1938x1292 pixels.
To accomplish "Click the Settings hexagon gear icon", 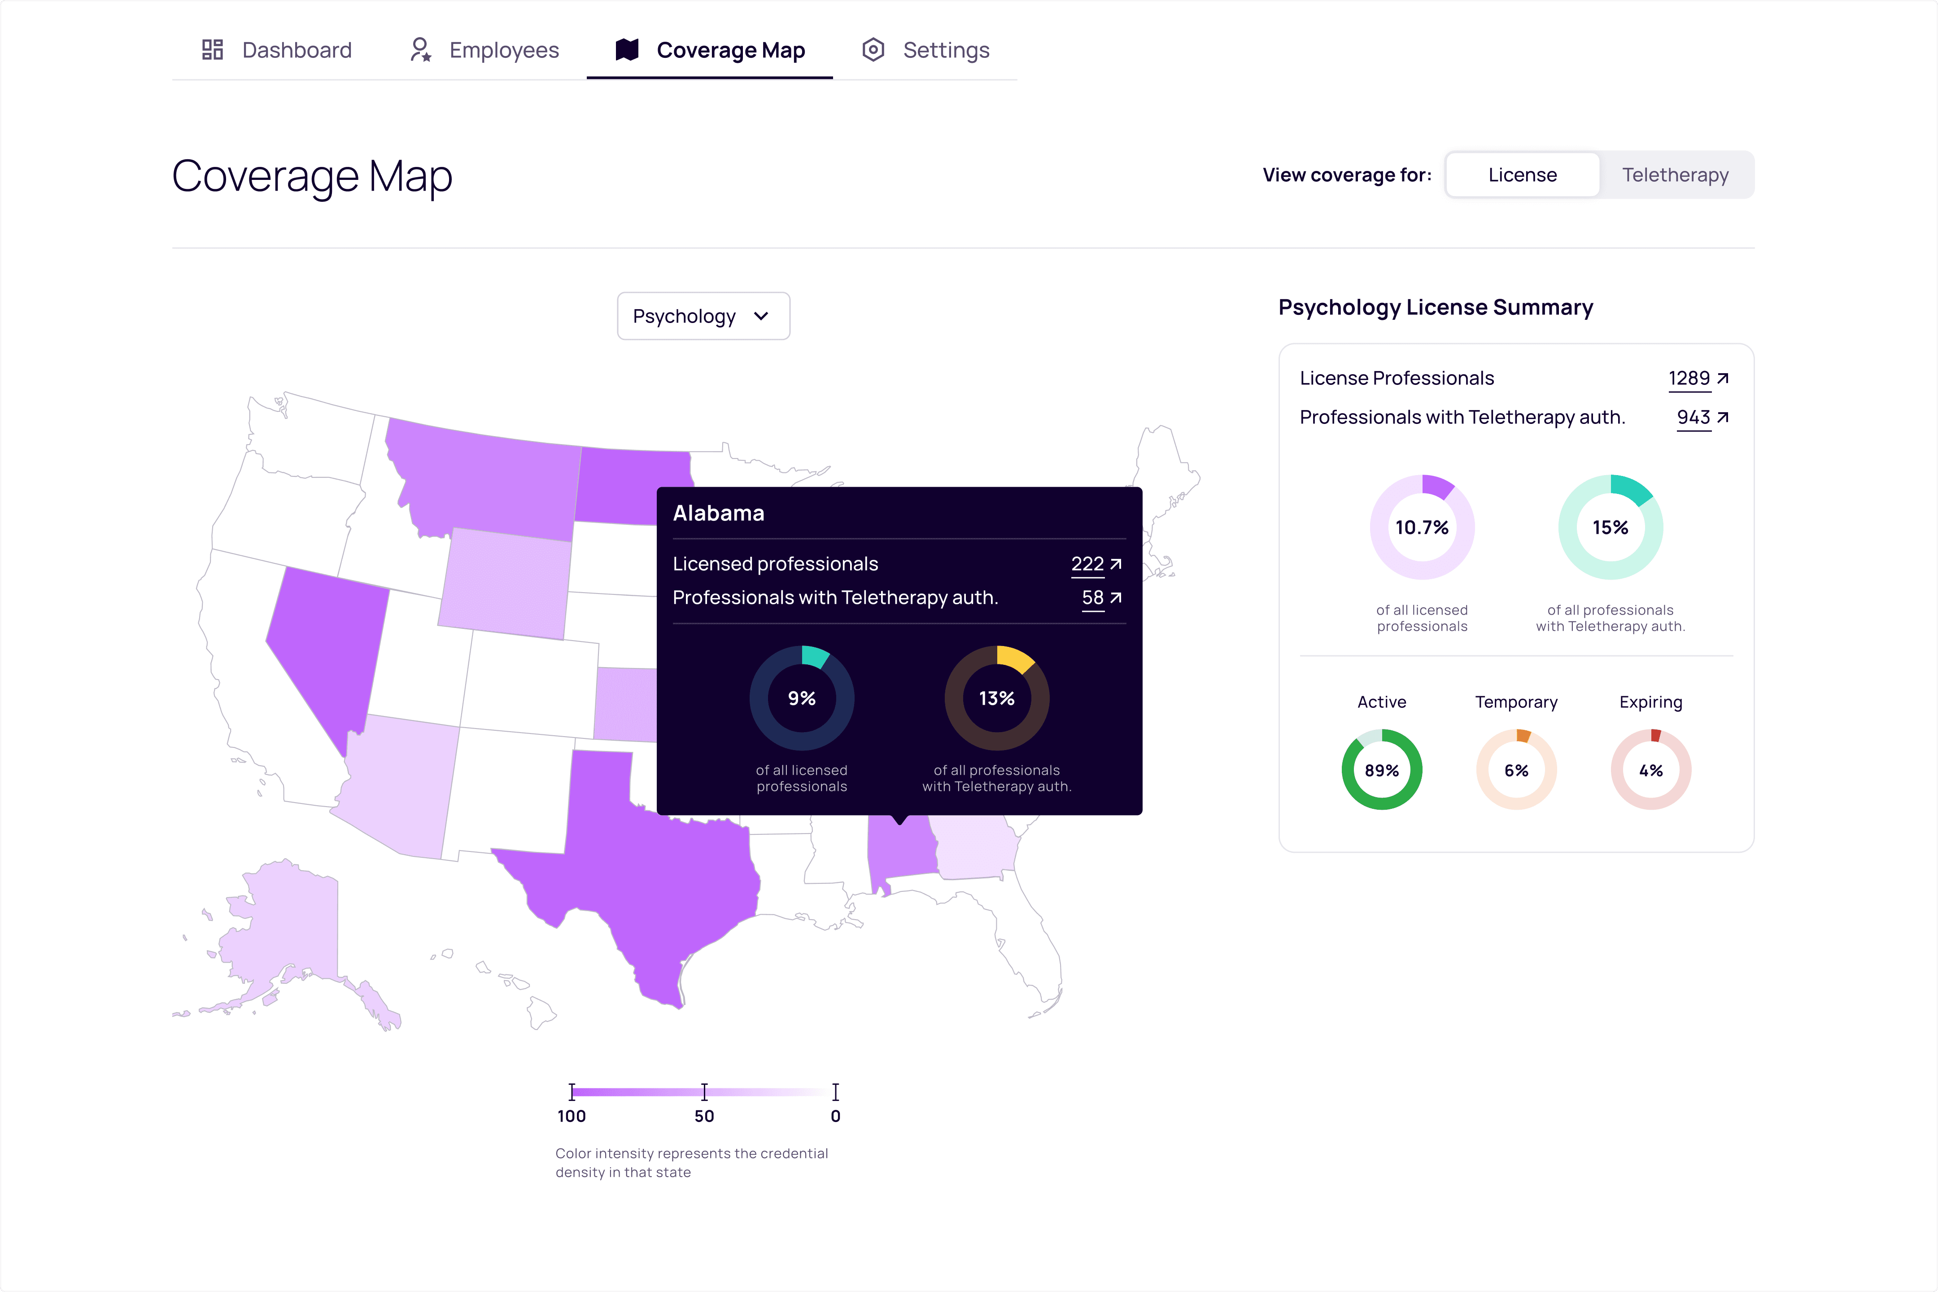I will tap(873, 49).
